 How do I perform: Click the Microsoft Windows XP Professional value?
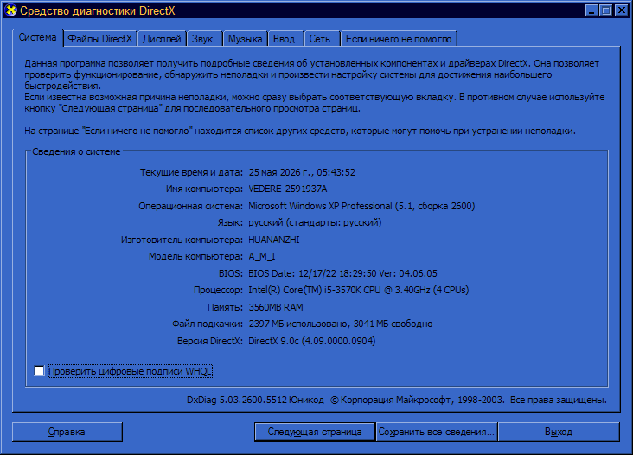click(361, 206)
